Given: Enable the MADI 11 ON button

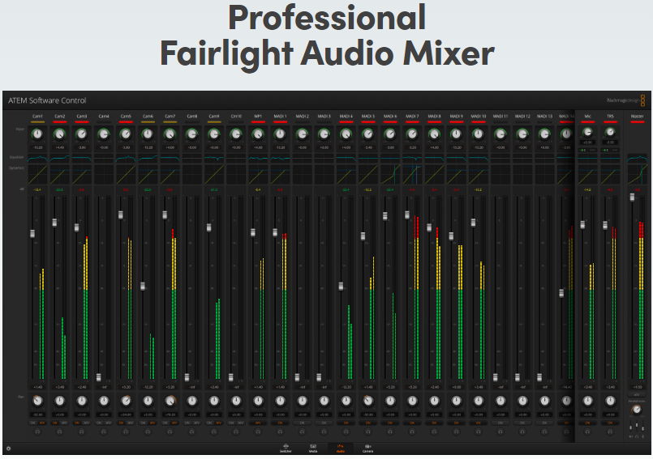Looking at the screenshot, I should 500,423.
